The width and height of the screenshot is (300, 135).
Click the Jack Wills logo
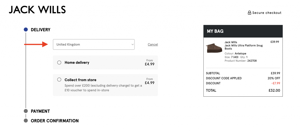(37, 10)
